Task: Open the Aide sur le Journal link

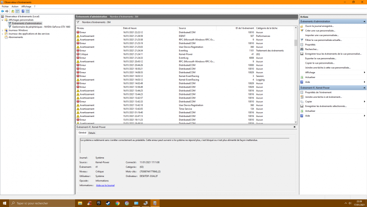Action: (105, 185)
